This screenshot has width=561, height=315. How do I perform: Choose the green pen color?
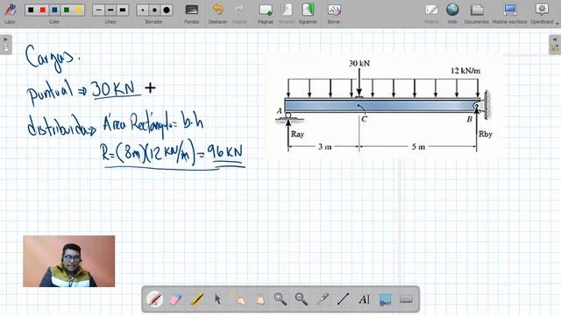pyautogui.click(x=67, y=10)
